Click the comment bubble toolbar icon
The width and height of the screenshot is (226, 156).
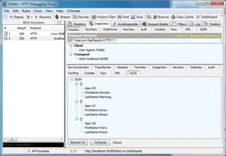(x=5, y=17)
